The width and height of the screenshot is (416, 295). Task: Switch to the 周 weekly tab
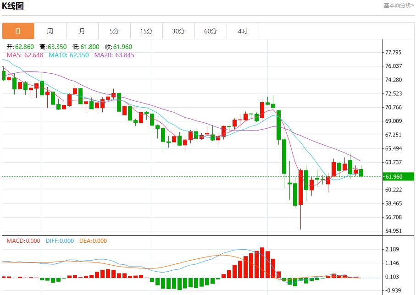50,31
